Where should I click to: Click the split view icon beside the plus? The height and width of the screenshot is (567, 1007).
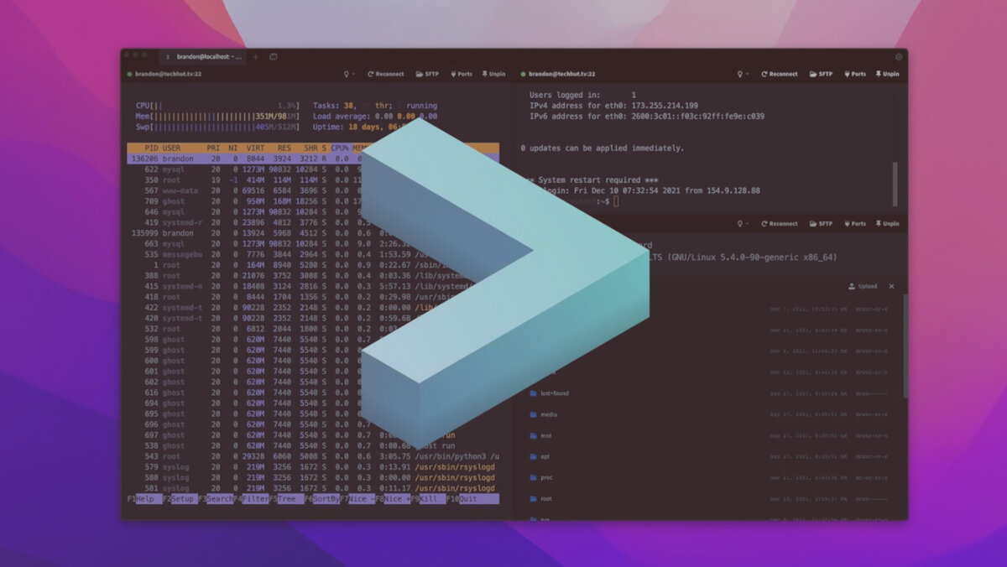273,56
